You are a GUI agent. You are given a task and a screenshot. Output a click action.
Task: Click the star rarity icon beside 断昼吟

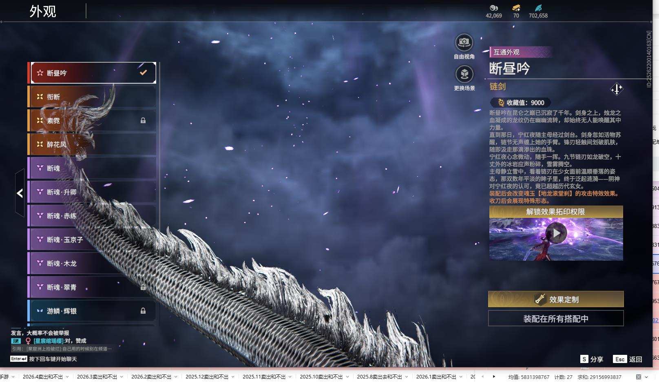40,73
